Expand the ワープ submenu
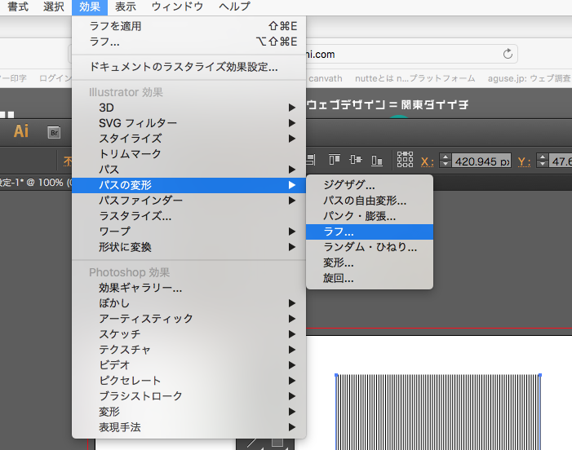This screenshot has width=572, height=450. tap(189, 232)
